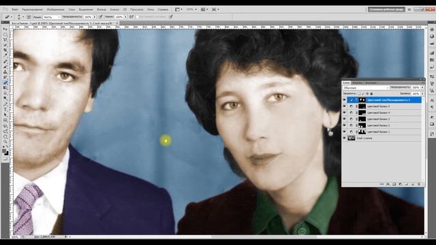
Task: Open the Изображение menu
Action: [56, 10]
